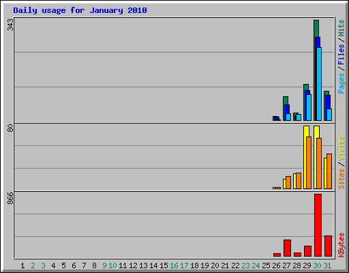Click day number 20 on the x-axis
Viewport: 349px width, 273px height.
(215, 265)
